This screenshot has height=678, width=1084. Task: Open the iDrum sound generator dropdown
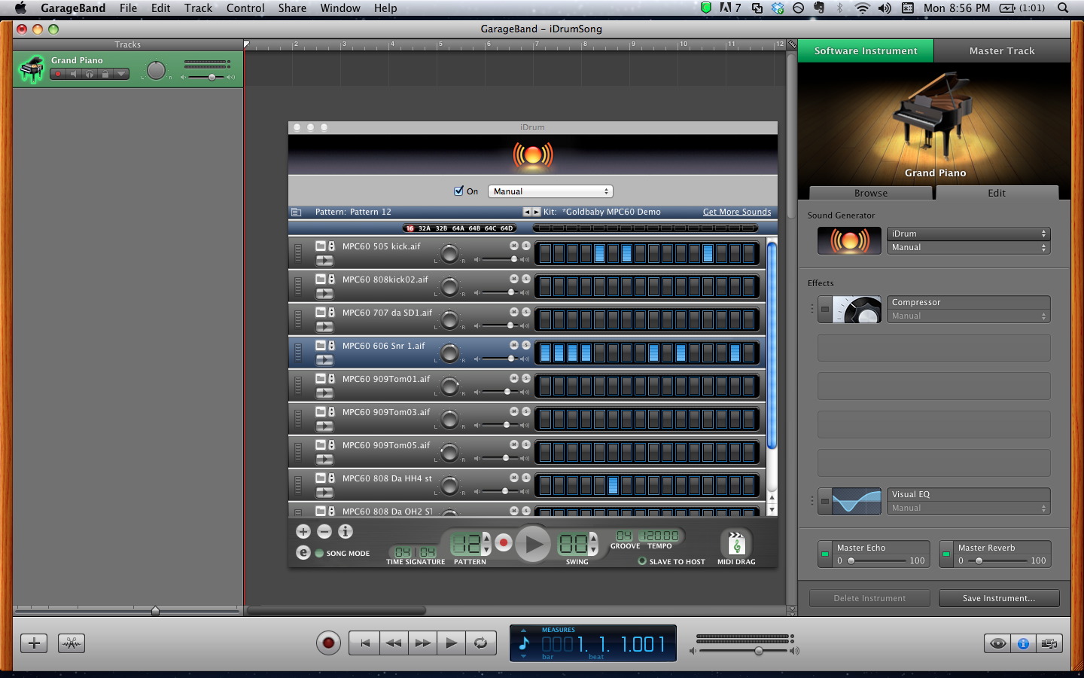pos(968,234)
